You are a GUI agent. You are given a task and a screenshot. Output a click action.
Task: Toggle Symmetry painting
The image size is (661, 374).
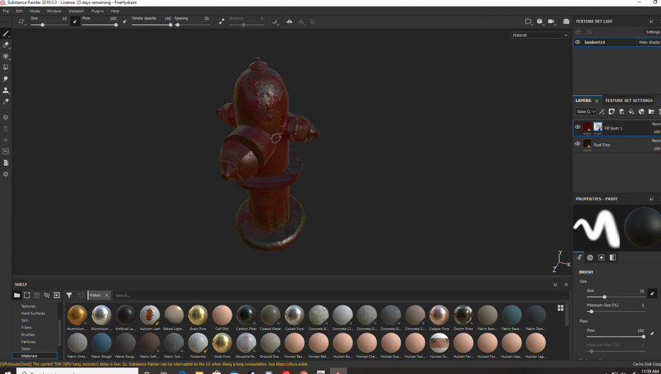tap(290, 21)
